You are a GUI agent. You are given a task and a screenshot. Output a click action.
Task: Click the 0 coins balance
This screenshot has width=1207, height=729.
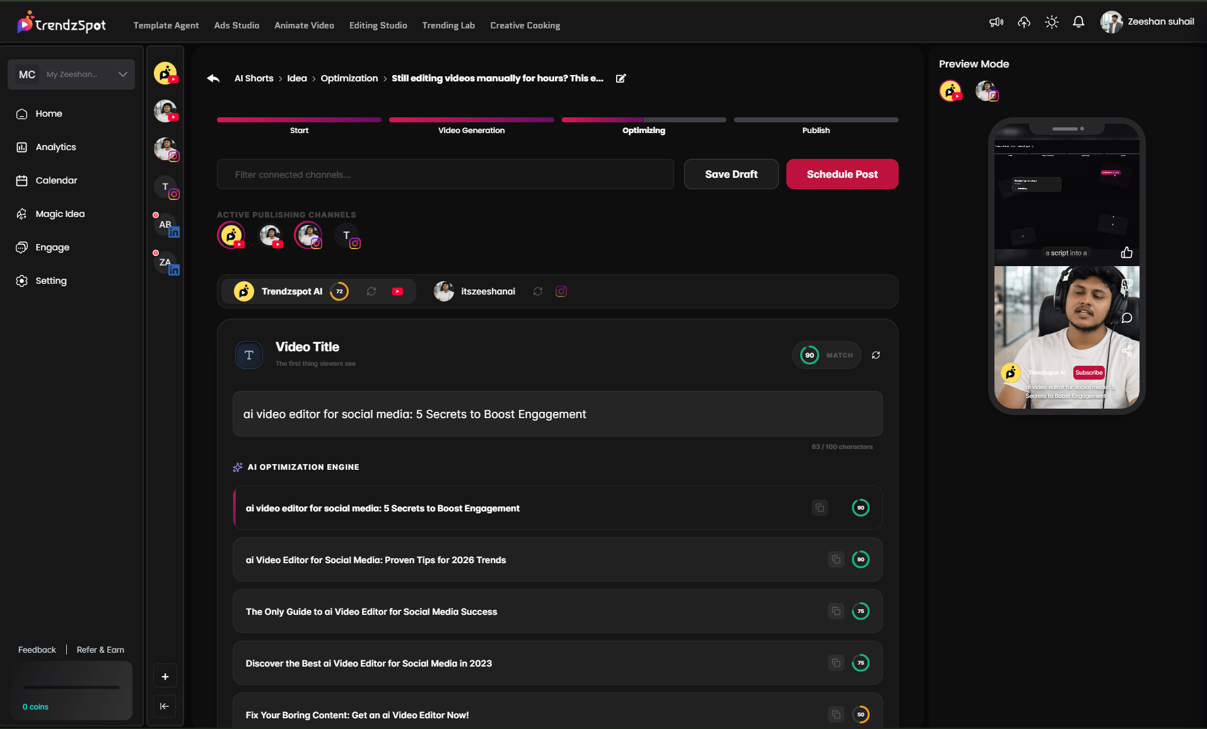point(35,707)
